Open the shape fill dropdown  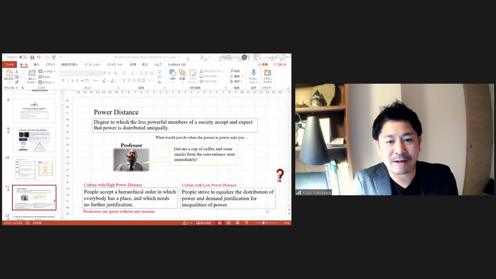211,71
